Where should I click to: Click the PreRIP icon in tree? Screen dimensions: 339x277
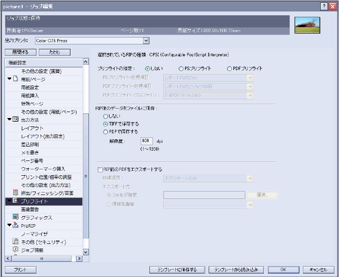point(15,226)
